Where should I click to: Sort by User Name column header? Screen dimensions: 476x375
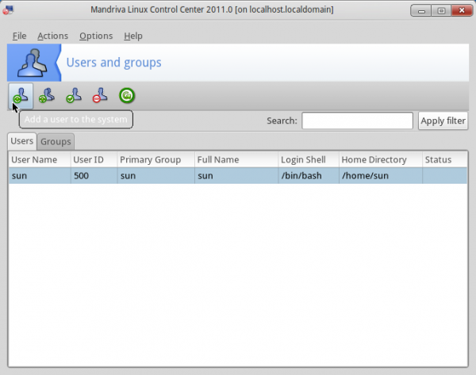40,159
